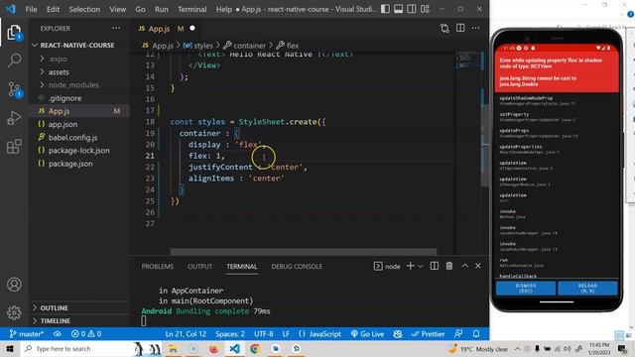The image size is (635, 357).
Task: Toggle primary sidebar layout icon
Action: coord(385,9)
